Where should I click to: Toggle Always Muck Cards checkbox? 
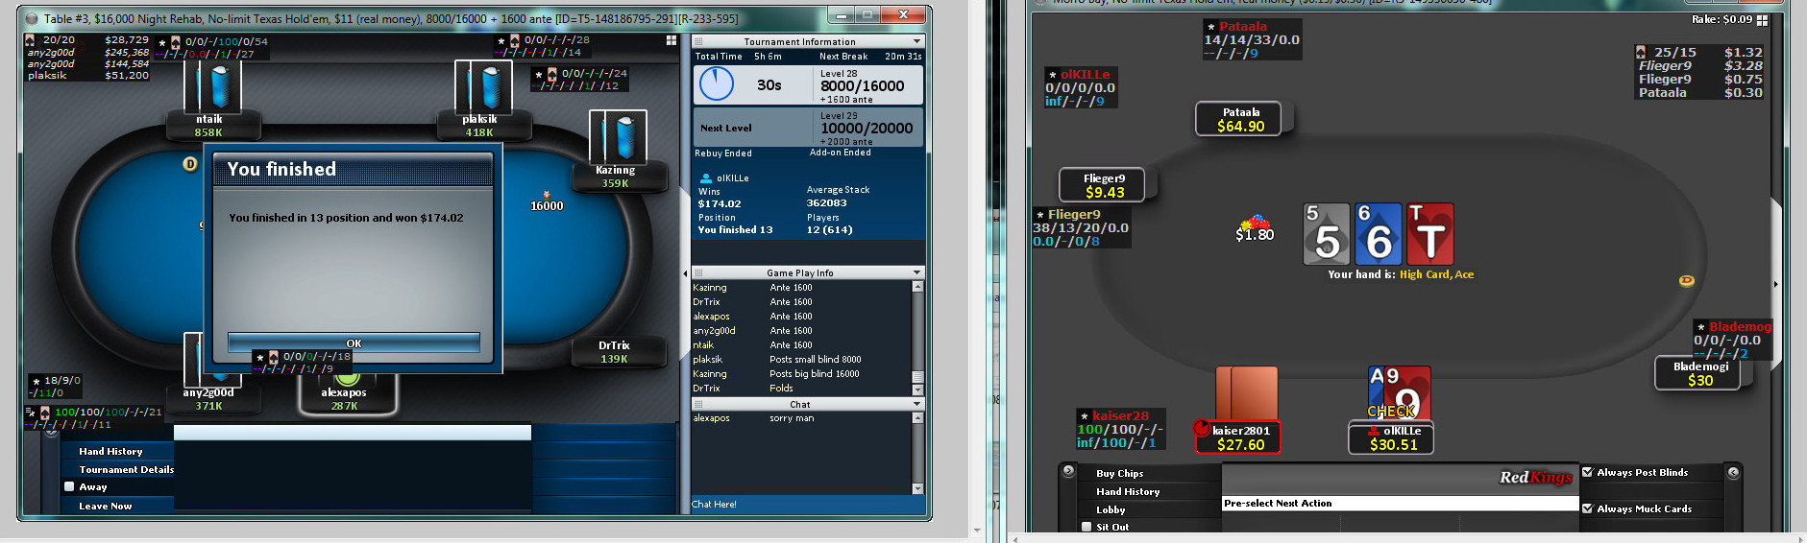(1587, 508)
